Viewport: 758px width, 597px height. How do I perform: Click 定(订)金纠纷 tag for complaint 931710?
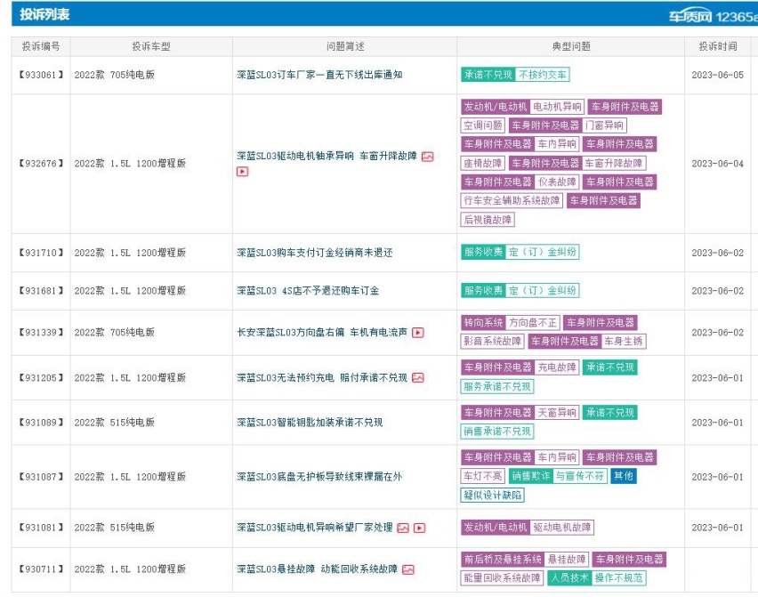(x=543, y=252)
